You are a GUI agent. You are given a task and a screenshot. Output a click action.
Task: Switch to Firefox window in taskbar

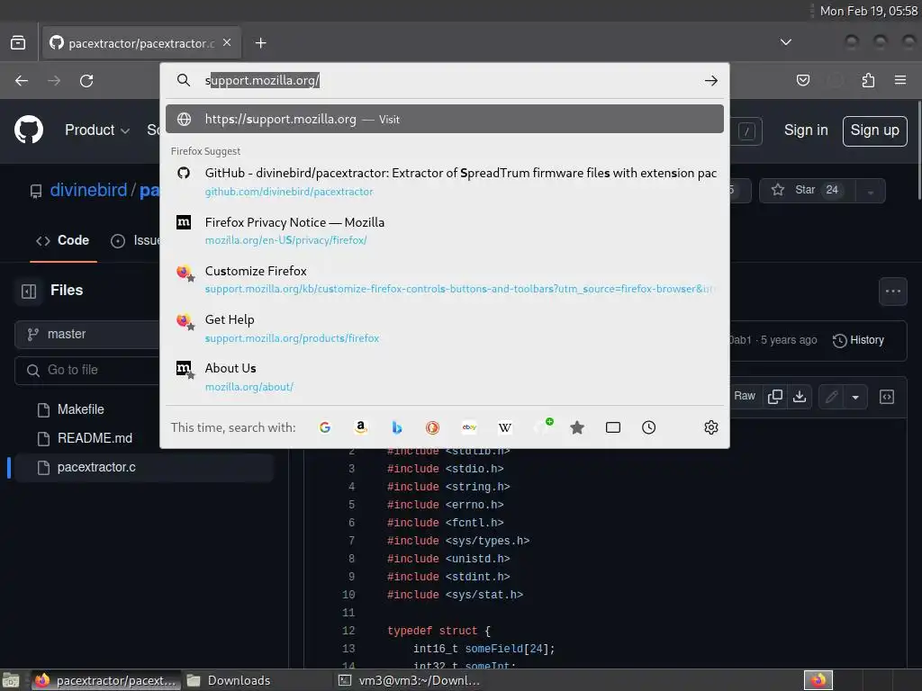[x=106, y=680]
